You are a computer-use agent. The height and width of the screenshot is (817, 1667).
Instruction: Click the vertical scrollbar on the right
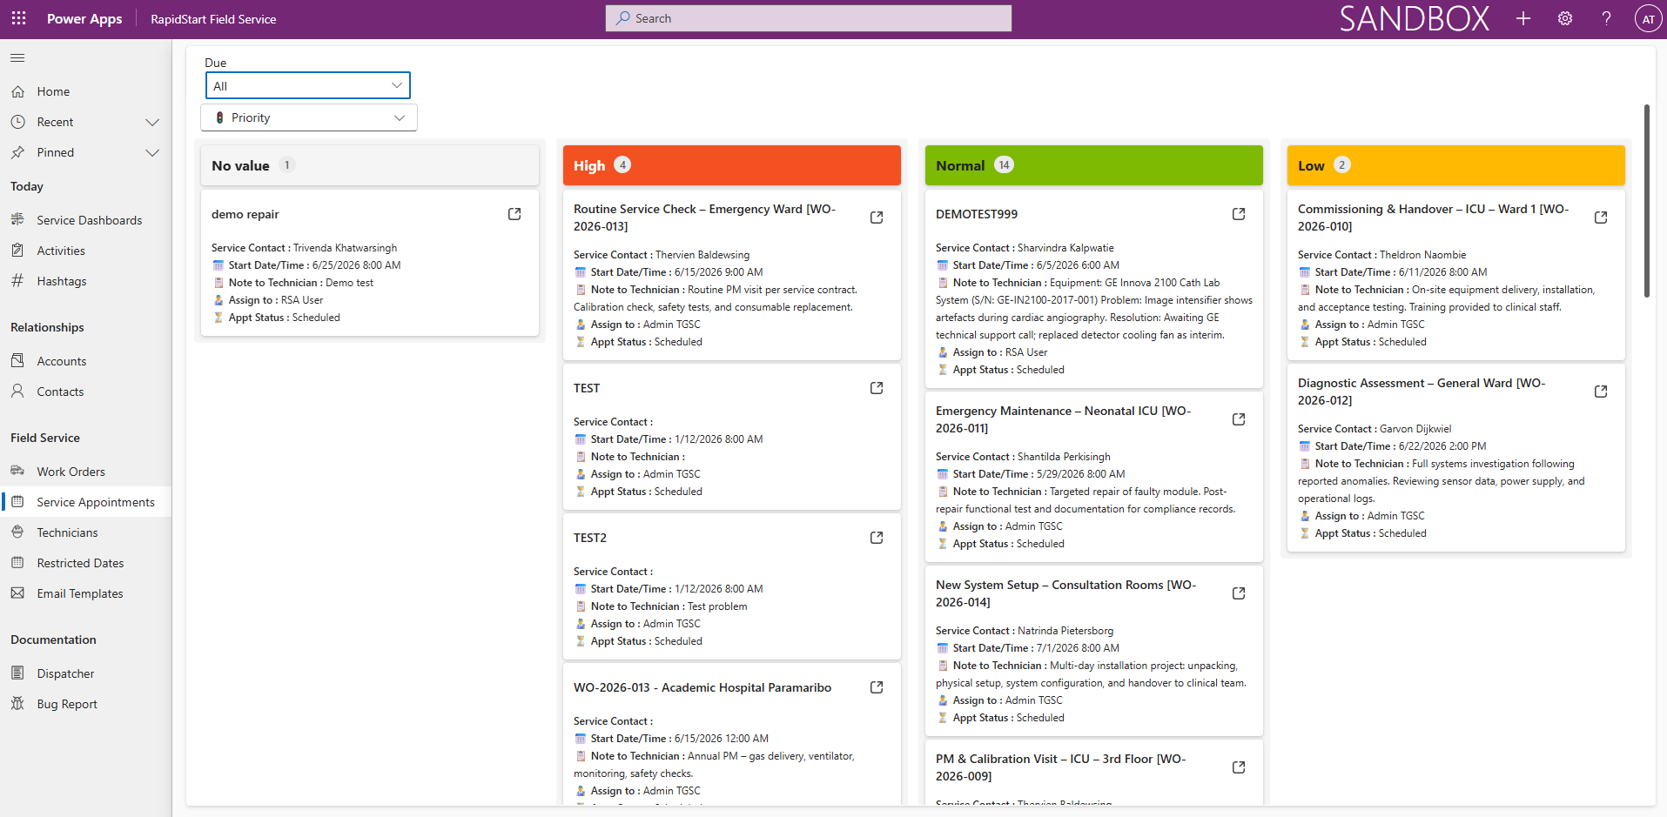1647,200
